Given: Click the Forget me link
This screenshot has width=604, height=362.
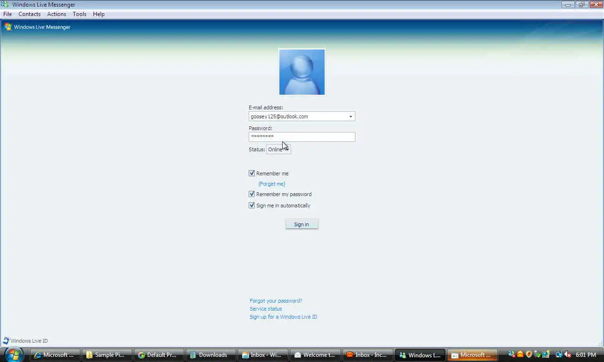Looking at the screenshot, I should click(x=272, y=184).
